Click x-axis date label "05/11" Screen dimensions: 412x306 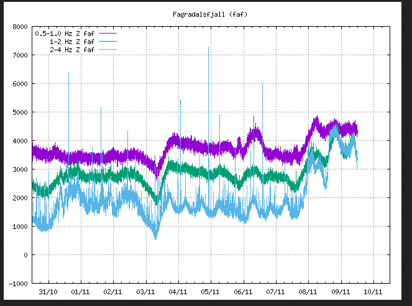210,292
